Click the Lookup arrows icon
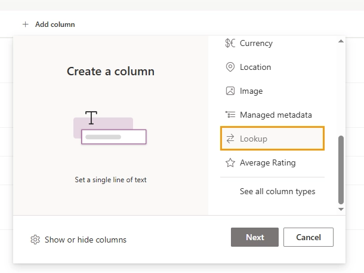 (230, 139)
